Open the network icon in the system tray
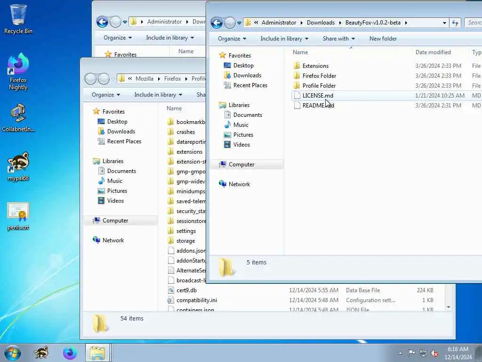The image size is (482, 362). click(x=423, y=353)
